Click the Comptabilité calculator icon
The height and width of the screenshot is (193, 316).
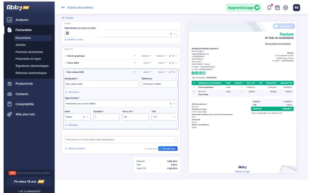click(10, 104)
